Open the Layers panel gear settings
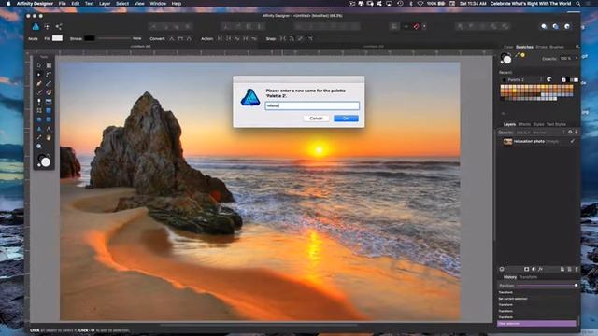This screenshot has width=598, height=336. pyautogui.click(x=570, y=133)
